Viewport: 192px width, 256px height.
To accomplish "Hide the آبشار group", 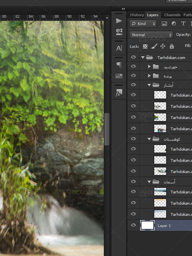I will tap(133, 85).
